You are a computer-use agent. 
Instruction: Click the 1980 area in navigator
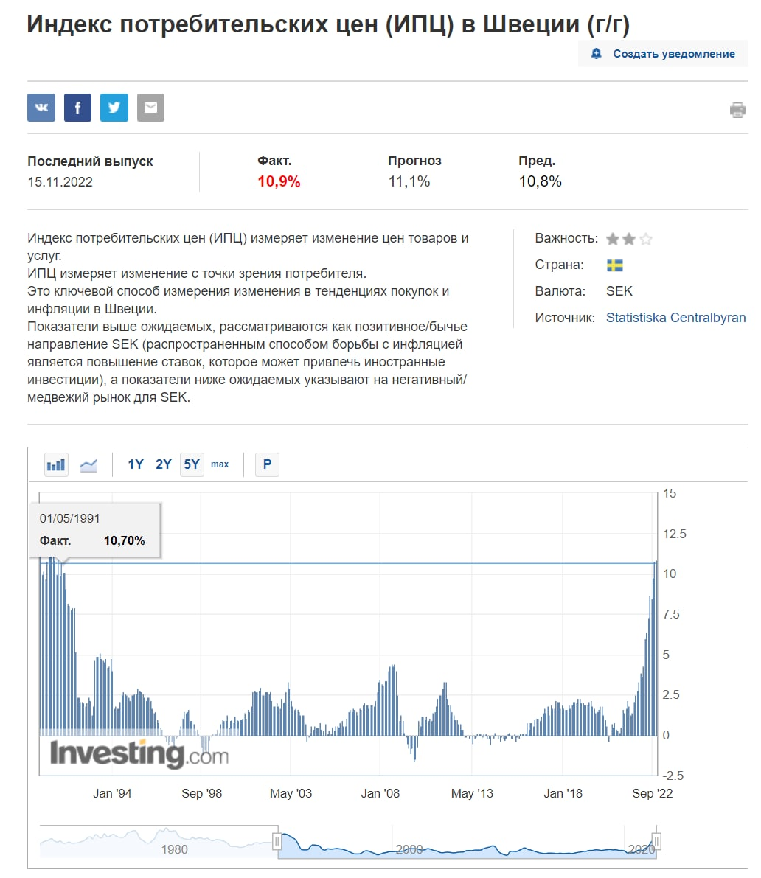click(x=174, y=849)
